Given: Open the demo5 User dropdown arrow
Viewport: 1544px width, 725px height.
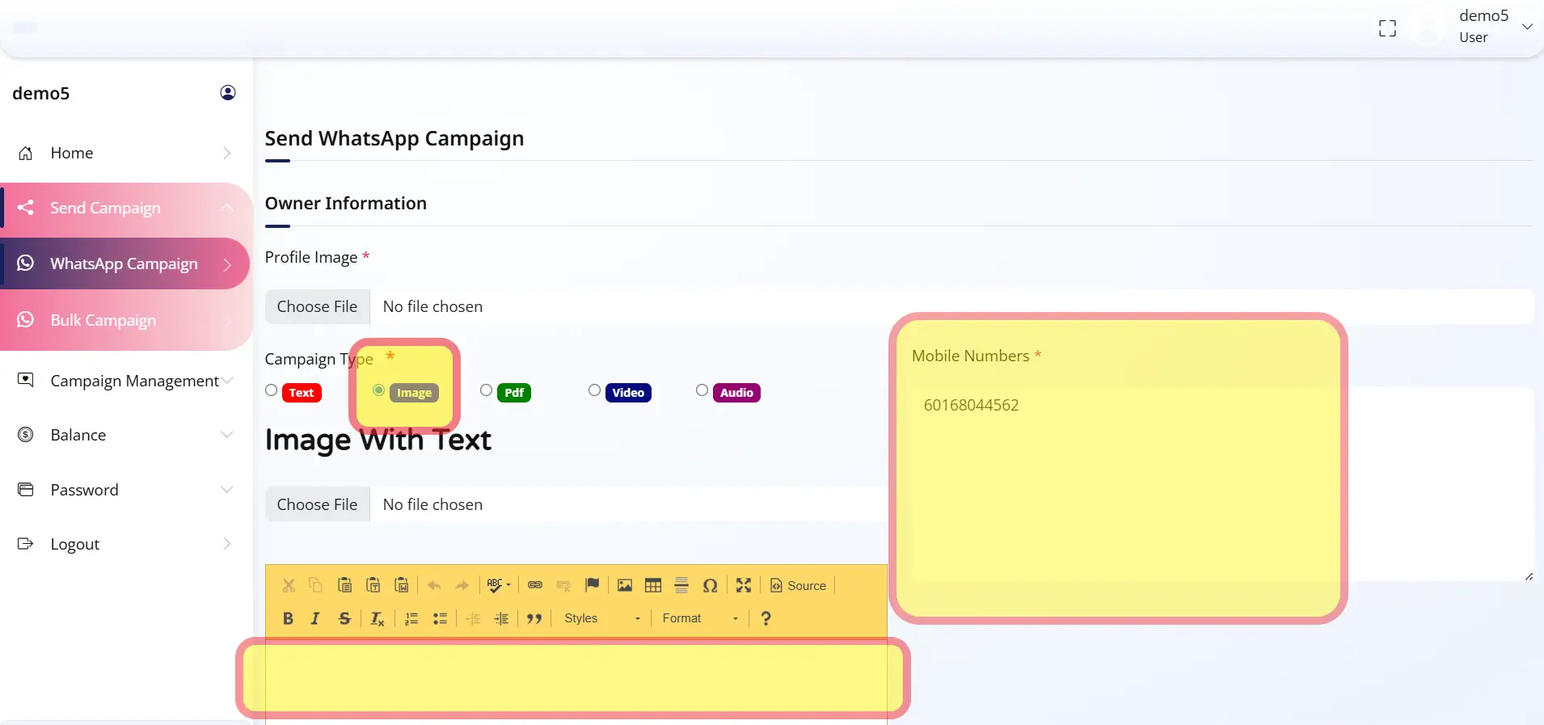Looking at the screenshot, I should (1527, 27).
